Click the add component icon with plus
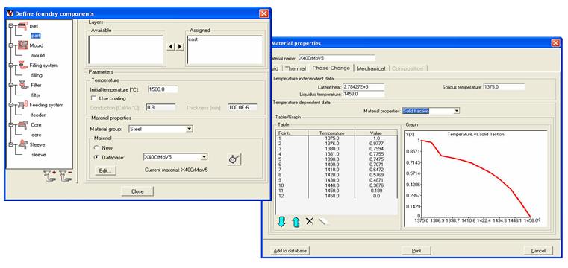The width and height of the screenshot is (568, 268). pos(49,176)
